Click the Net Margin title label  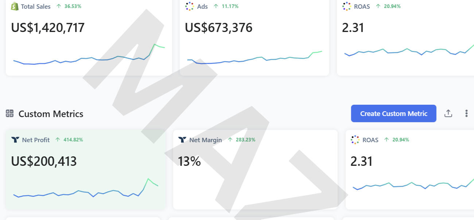(x=206, y=140)
